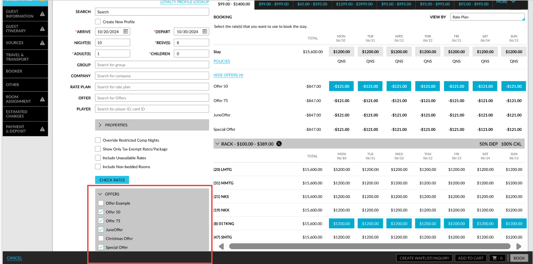Collapse the Offers section
The width and height of the screenshot is (533, 264).
(x=100, y=194)
